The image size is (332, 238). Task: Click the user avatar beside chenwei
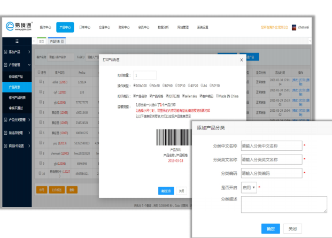(295, 27)
